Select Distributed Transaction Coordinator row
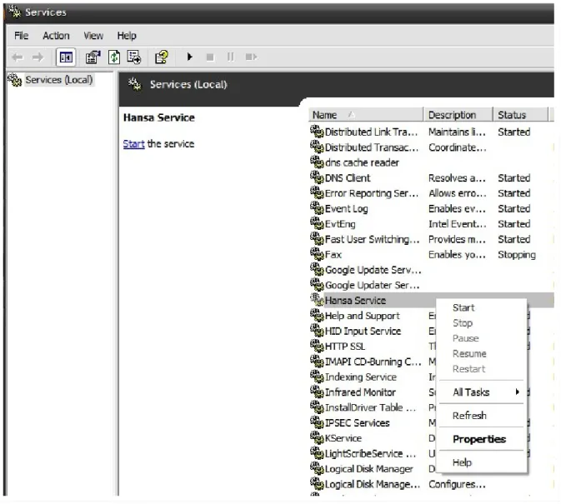 (x=431, y=147)
